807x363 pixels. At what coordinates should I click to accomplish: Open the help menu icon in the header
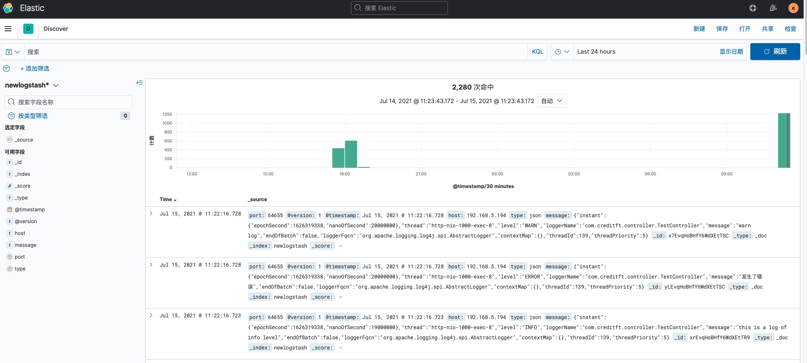[x=753, y=8]
